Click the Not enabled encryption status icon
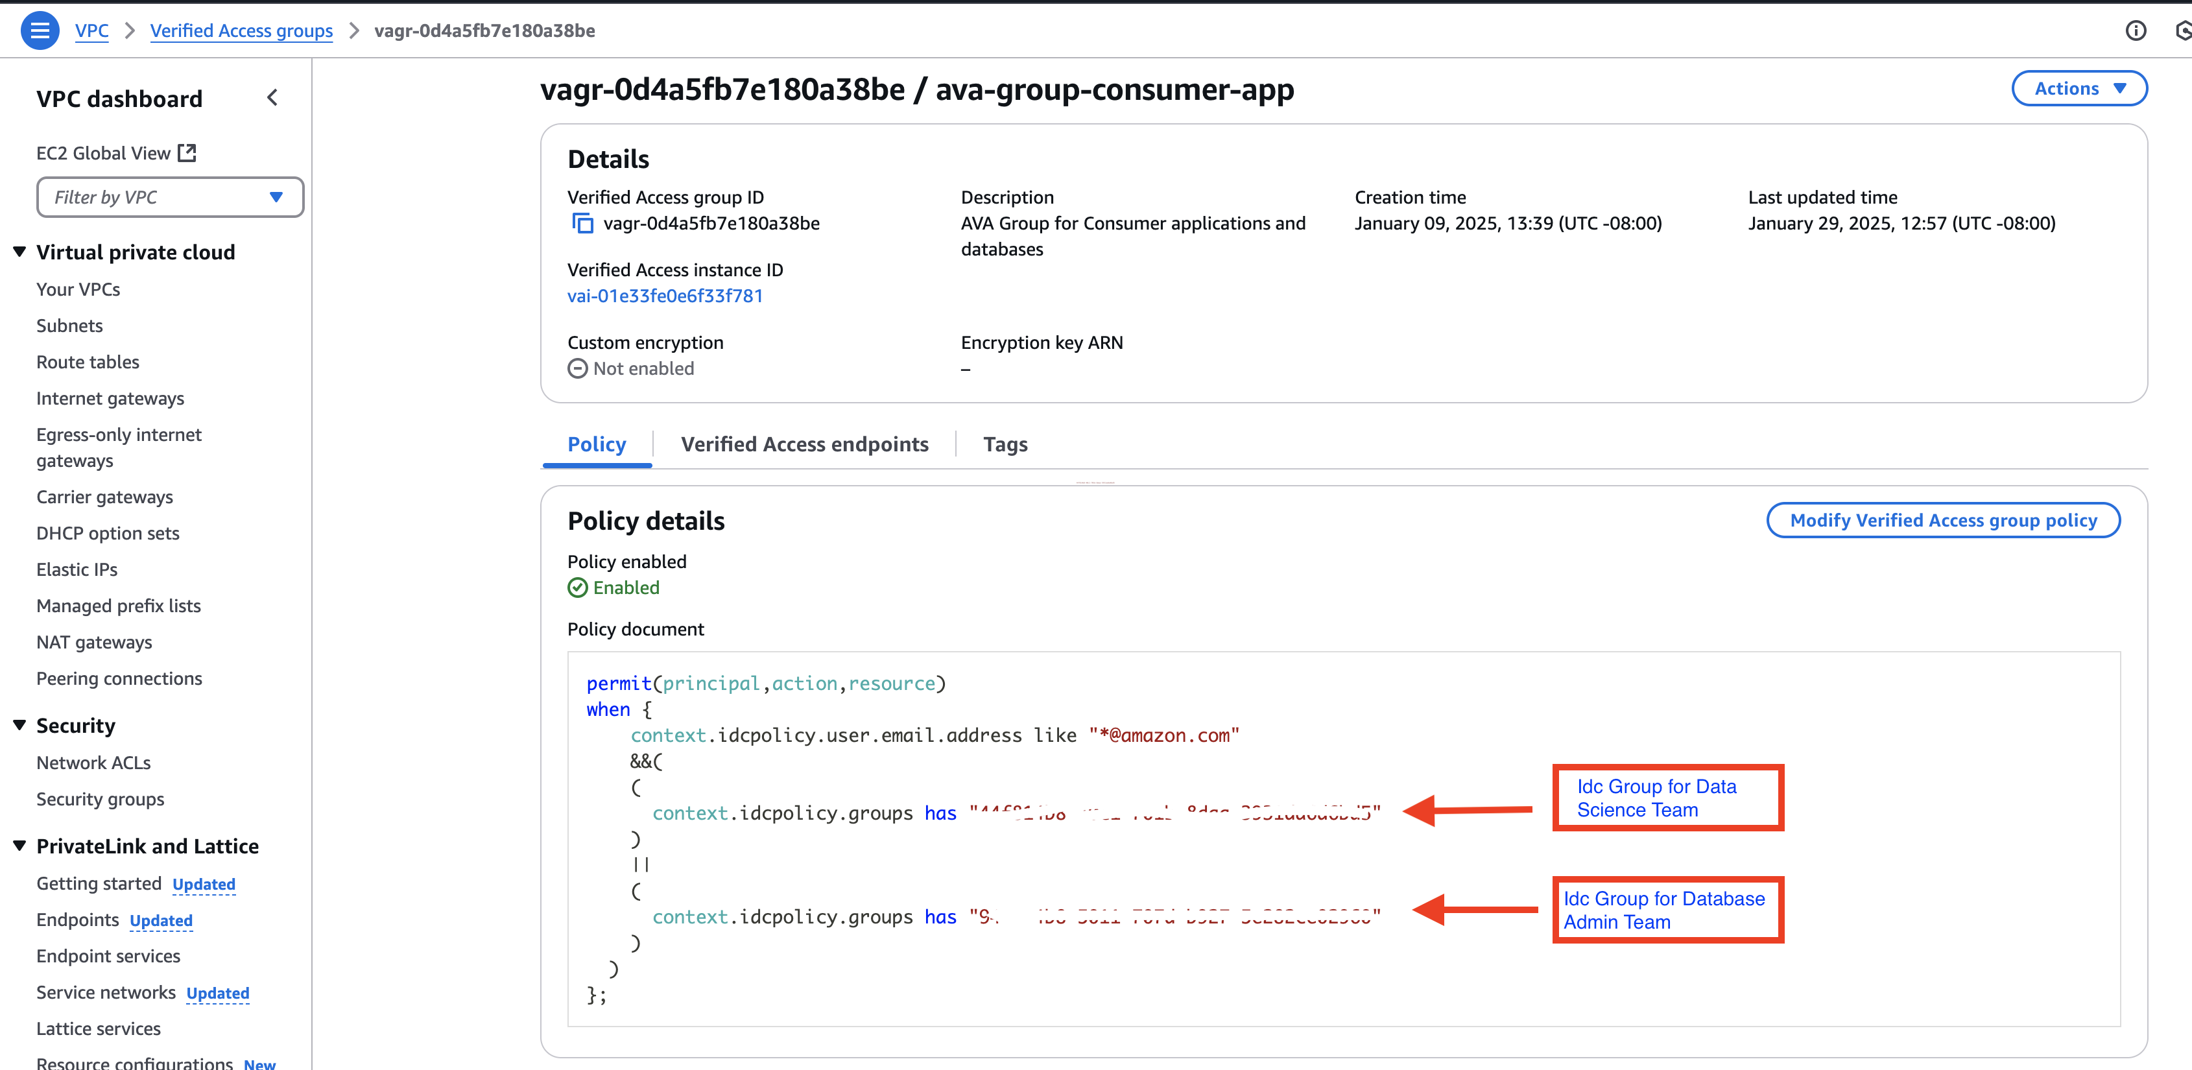2192x1070 pixels. click(x=578, y=368)
